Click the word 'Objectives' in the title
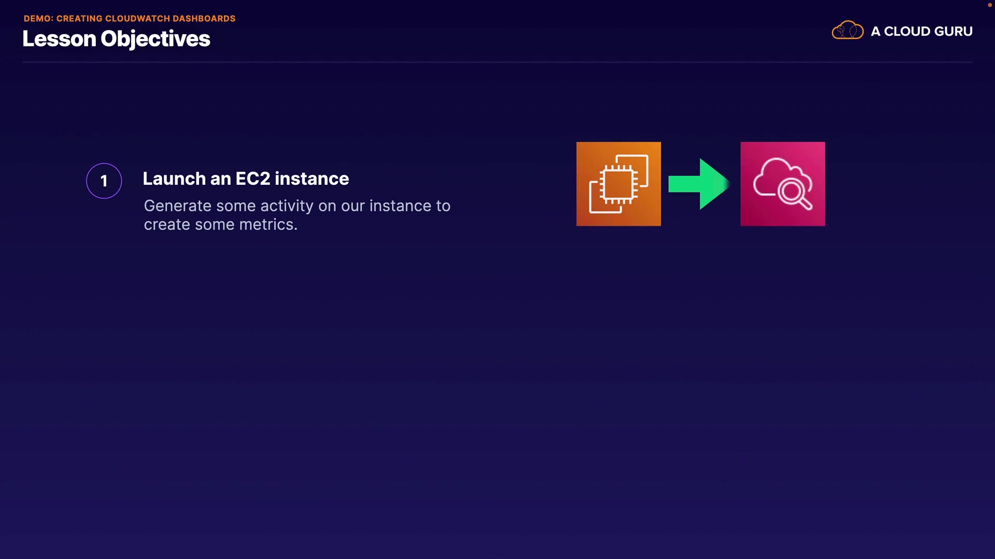Image resolution: width=995 pixels, height=559 pixels. click(x=155, y=39)
